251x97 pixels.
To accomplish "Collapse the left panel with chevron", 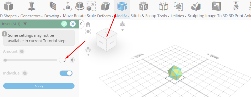I will [81, 24].
